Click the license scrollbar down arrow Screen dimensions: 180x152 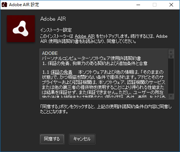pyautogui.click(x=171, y=96)
